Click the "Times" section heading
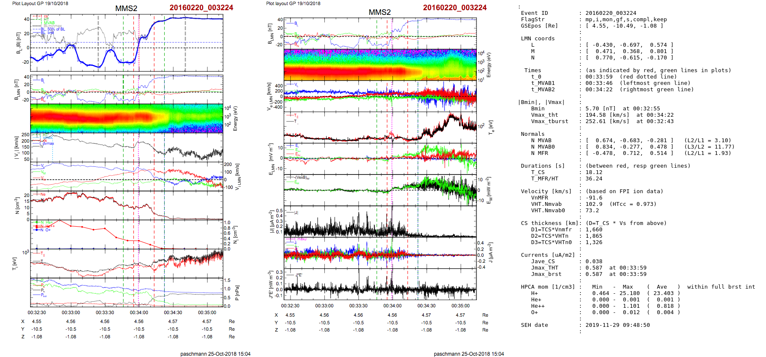The width and height of the screenshot is (766, 357). [532, 70]
